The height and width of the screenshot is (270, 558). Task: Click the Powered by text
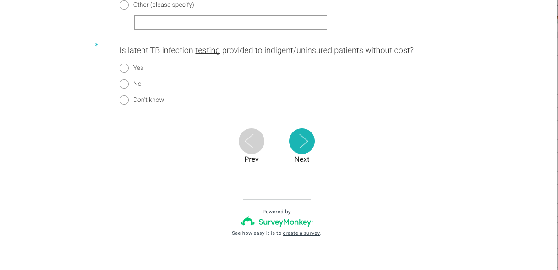[x=277, y=212]
